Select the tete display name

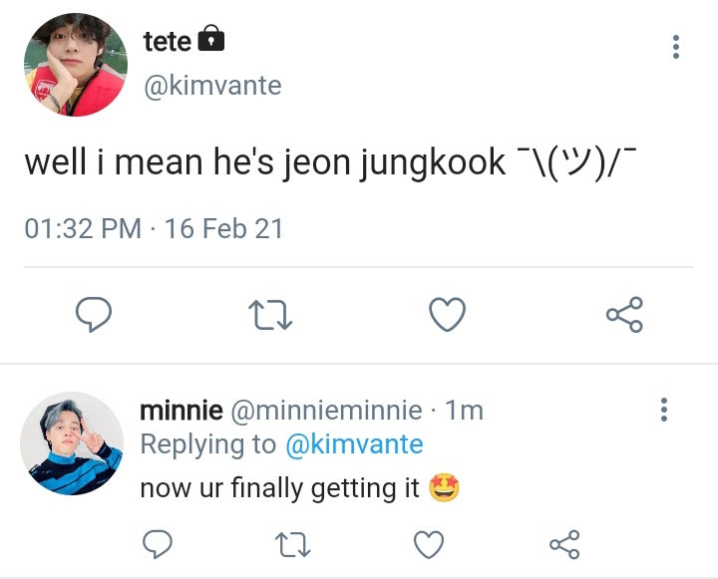168,42
